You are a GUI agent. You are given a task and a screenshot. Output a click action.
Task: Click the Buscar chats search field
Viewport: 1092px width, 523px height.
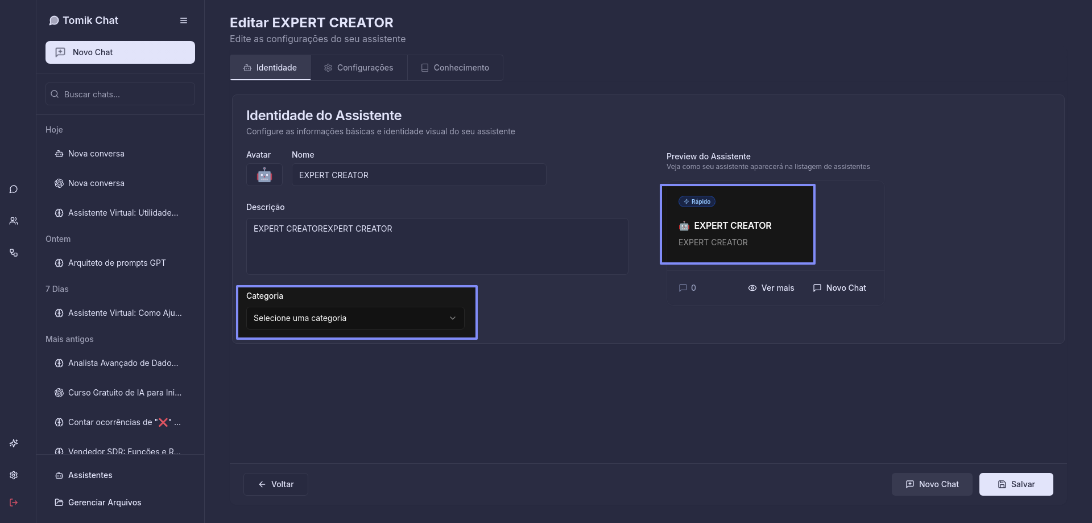coord(120,94)
